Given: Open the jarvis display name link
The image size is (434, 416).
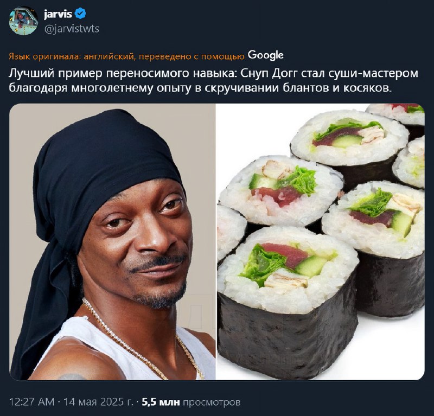Looking at the screenshot, I should point(58,14).
